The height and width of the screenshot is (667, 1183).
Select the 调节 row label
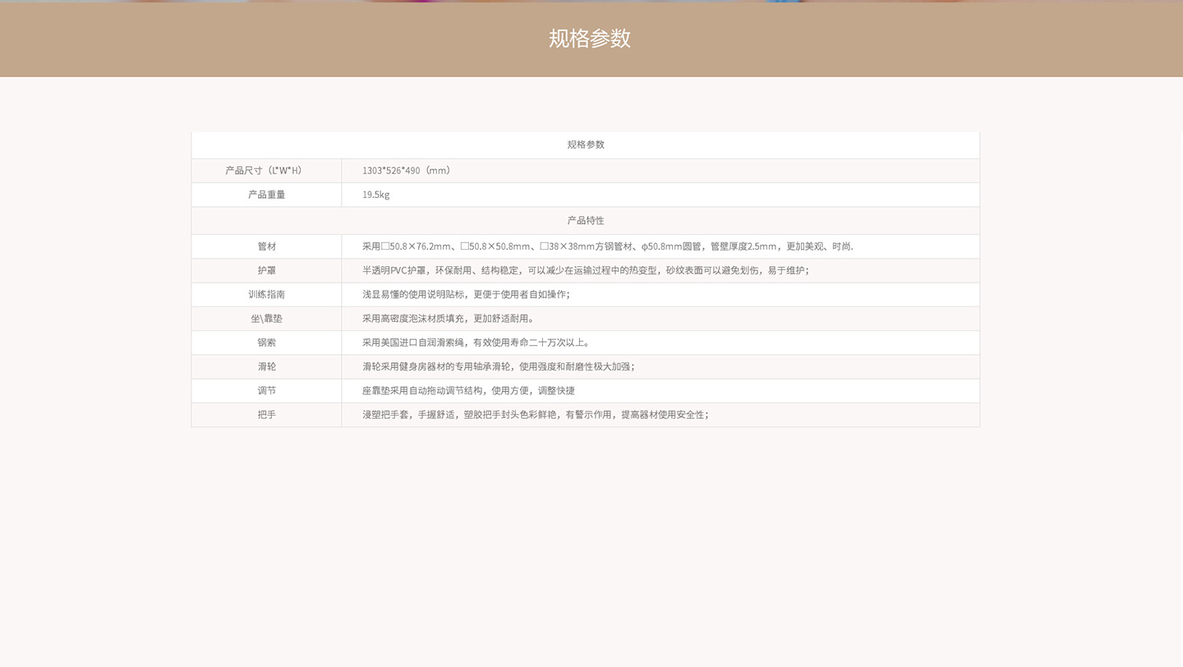266,390
